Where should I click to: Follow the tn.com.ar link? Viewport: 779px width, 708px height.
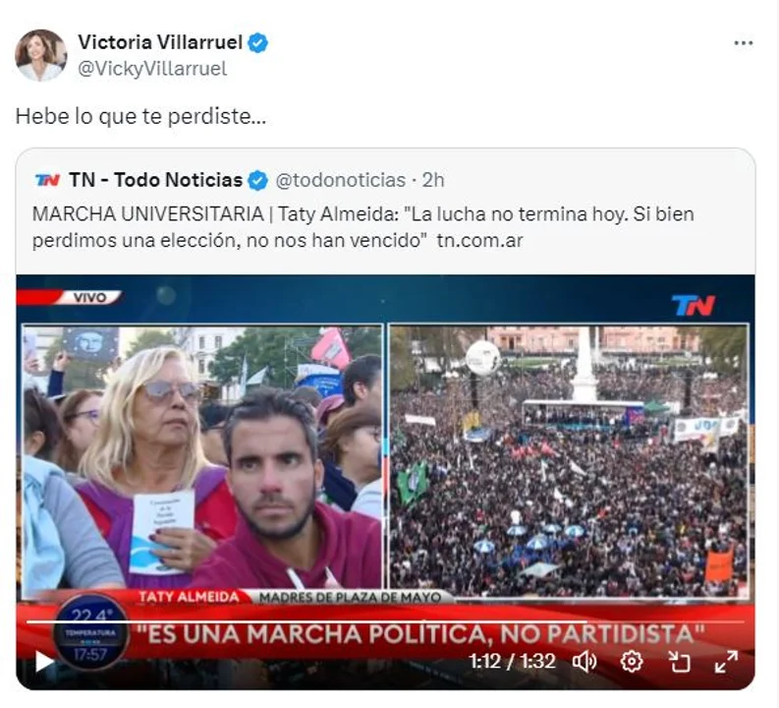[x=479, y=241]
